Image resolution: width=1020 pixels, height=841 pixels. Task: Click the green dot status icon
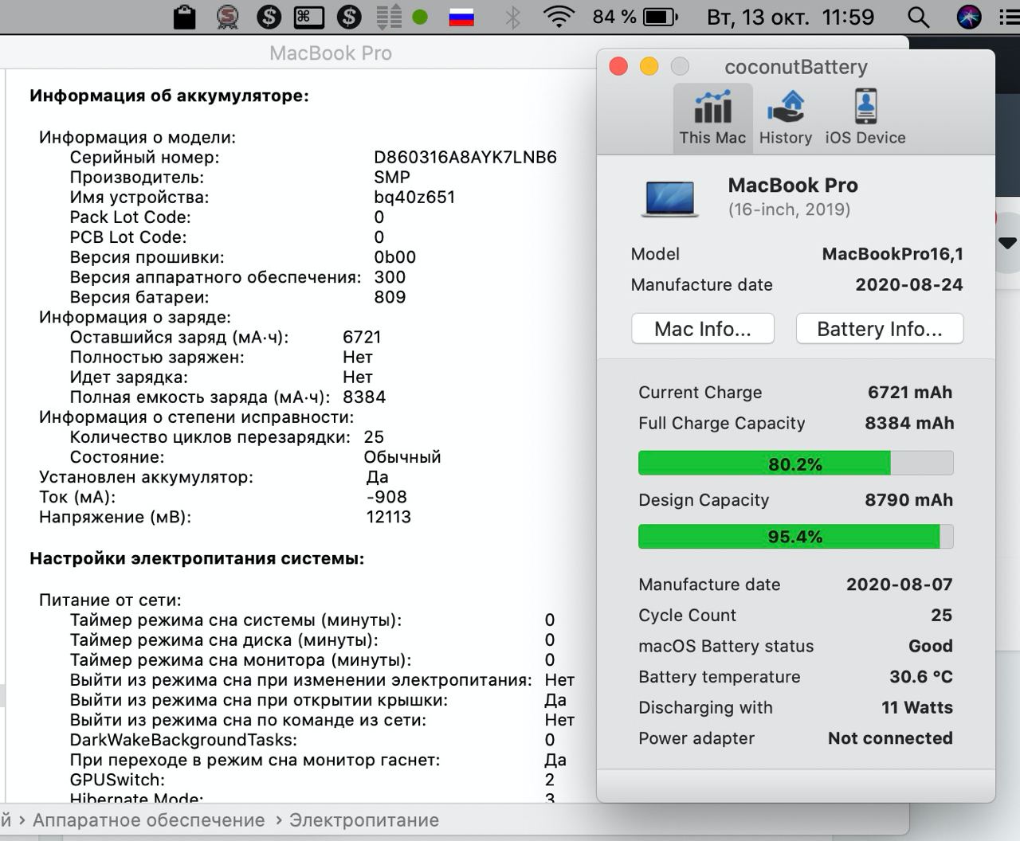420,17
